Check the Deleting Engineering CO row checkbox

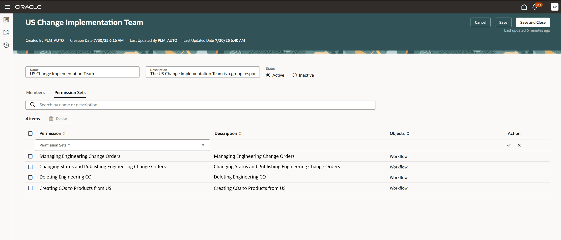30,177
